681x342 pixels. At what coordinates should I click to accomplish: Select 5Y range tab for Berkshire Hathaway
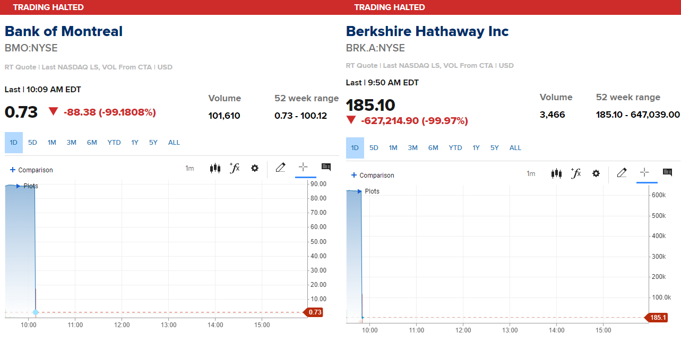tap(495, 148)
